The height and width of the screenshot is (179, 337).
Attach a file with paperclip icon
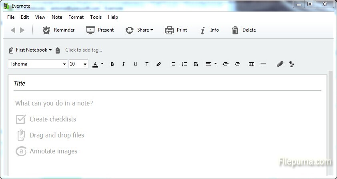pos(280,64)
